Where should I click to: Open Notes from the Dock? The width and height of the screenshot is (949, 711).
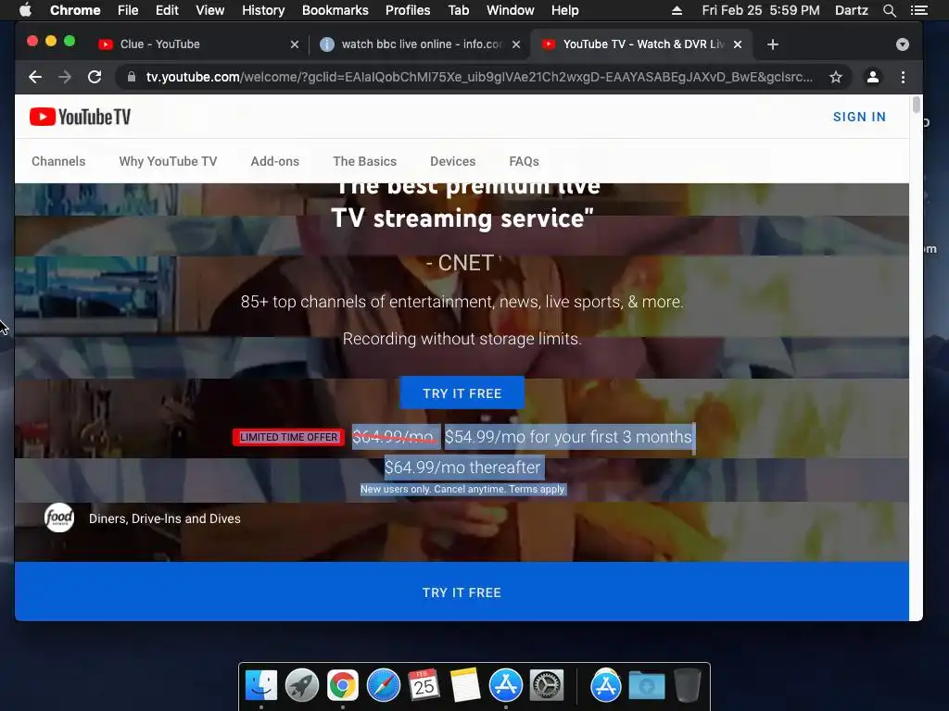465,686
